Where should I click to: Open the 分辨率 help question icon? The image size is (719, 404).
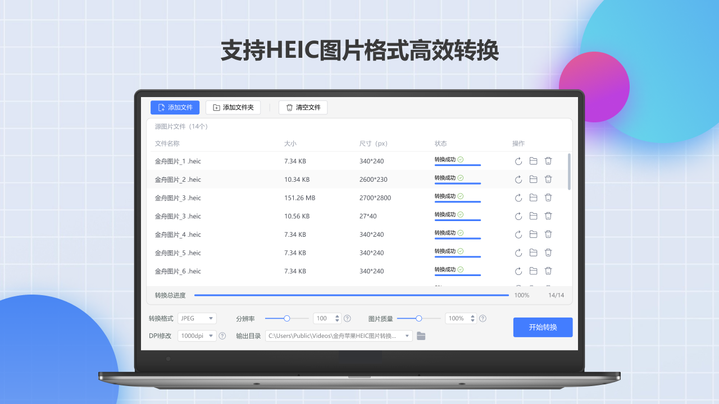pos(347,318)
